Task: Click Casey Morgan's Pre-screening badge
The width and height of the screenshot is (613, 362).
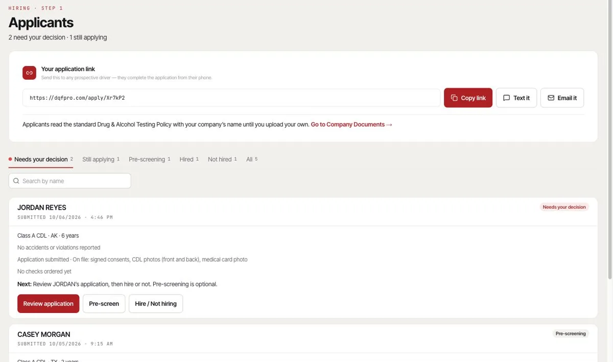Action: (571, 333)
